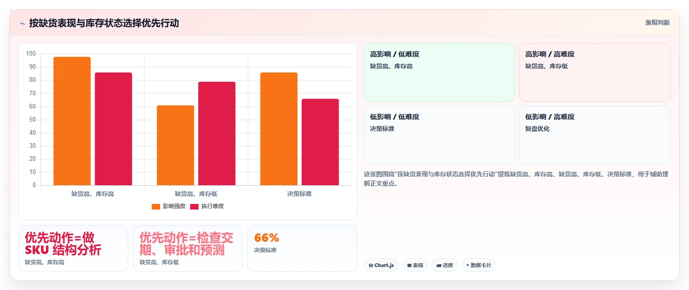The image size is (689, 290).
Task: Click the icon in the Chart.js chip
Action: click(x=371, y=266)
